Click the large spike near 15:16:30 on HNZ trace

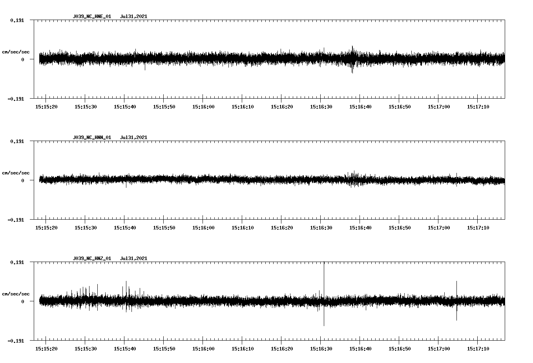(x=323, y=294)
